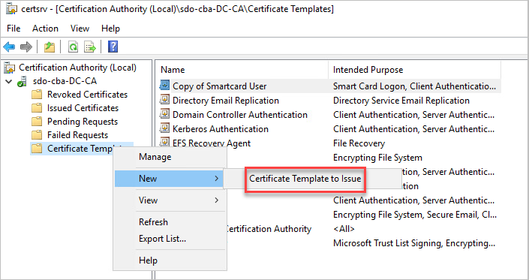This screenshot has height=280, width=529.
Task: Open the View menu in menu bar
Action: tap(80, 29)
